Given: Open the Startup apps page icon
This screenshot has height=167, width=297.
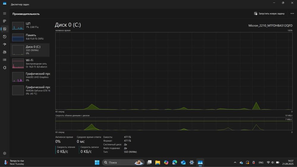Looking at the screenshot, I should [4, 44].
